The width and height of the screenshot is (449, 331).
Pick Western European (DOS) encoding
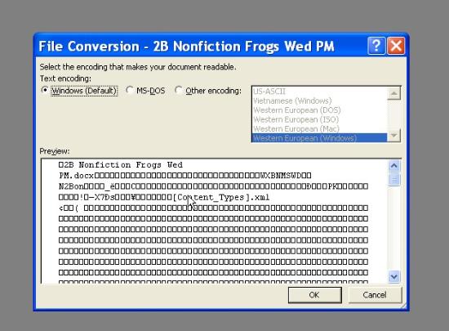click(319, 110)
